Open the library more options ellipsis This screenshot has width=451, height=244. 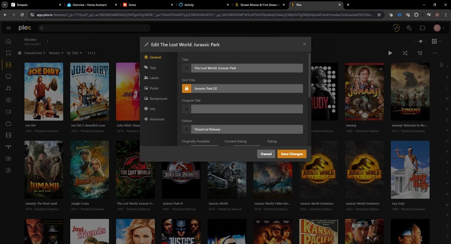(435, 53)
